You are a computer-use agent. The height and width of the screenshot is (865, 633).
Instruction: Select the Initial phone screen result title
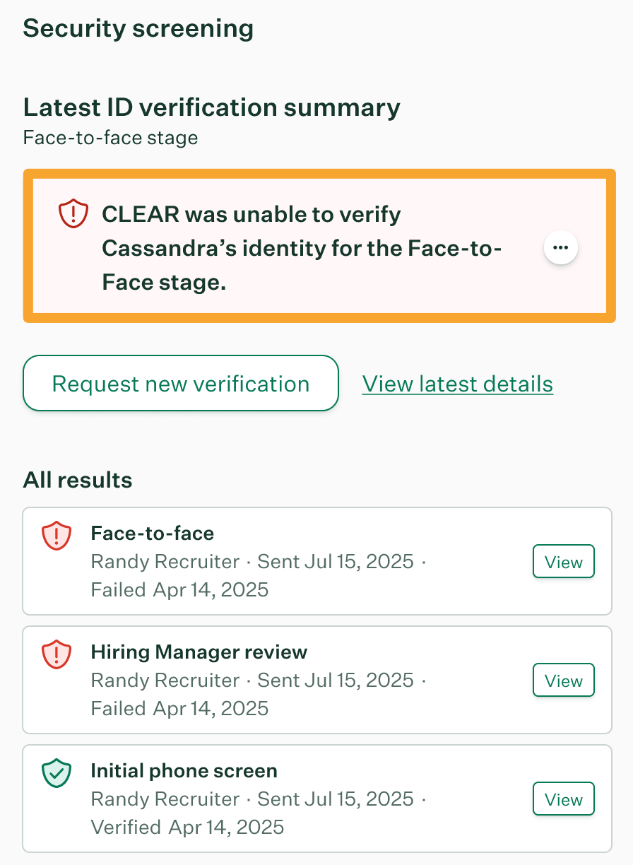tap(184, 770)
